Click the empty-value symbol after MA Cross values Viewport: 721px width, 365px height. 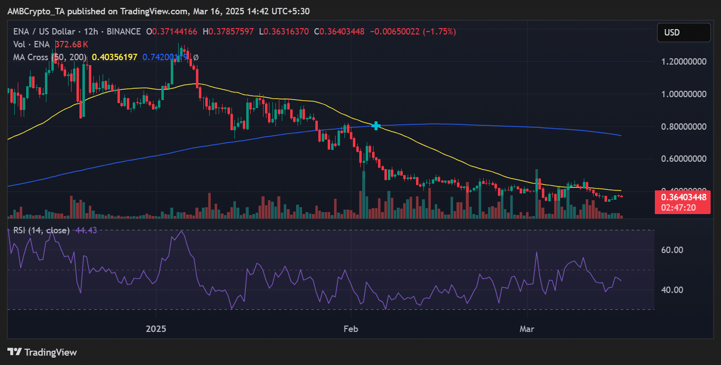195,57
